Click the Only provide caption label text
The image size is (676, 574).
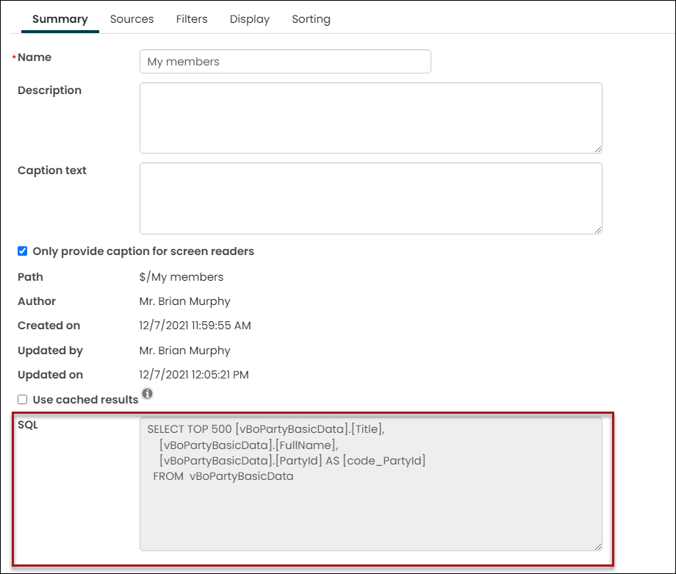pyautogui.click(x=143, y=251)
